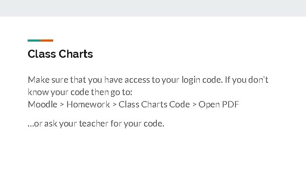Select the orange segment of the accent bar
Screen dimensions: 306x172
[47, 41]
